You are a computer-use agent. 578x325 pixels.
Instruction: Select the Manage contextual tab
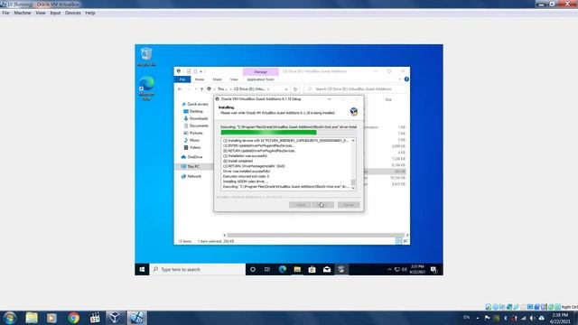point(260,72)
